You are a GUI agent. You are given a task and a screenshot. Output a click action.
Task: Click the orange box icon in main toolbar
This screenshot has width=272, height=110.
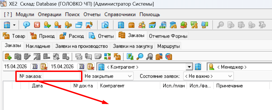coord(131,25)
